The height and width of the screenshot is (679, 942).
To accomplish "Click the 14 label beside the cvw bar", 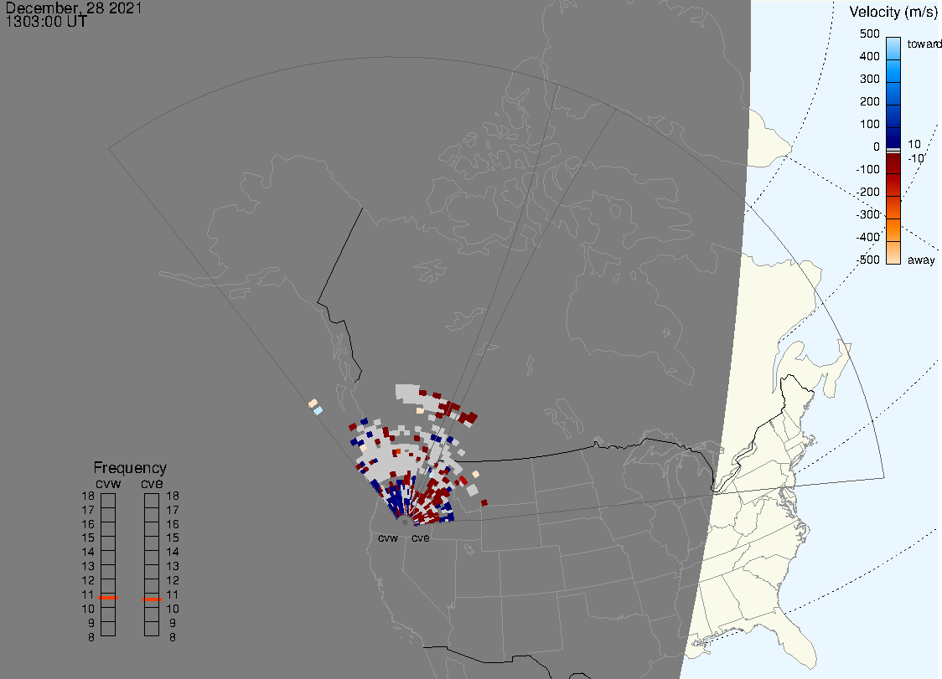I will [88, 553].
